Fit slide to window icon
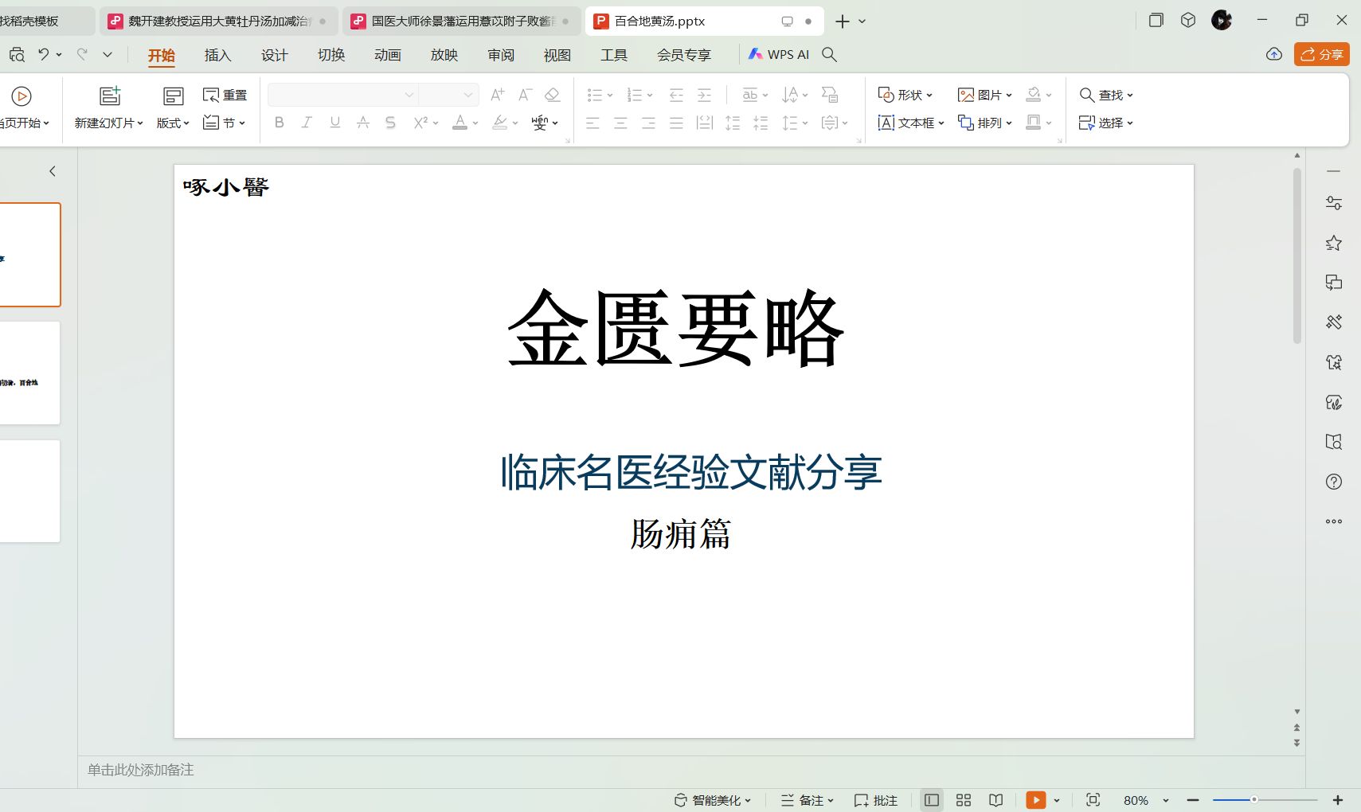This screenshot has width=1361, height=812. (1093, 800)
